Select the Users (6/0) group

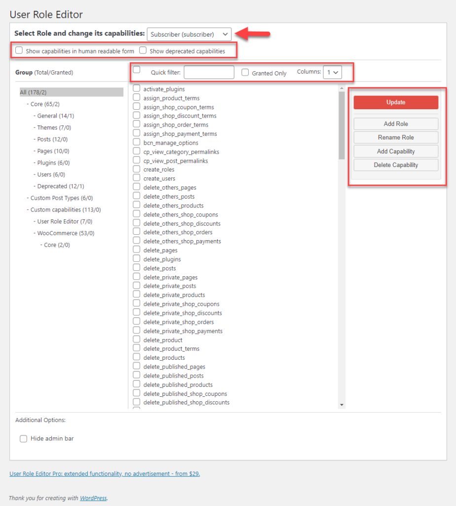tap(51, 174)
